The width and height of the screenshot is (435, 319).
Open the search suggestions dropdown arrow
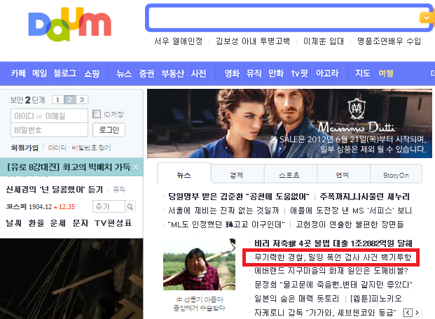(x=426, y=18)
